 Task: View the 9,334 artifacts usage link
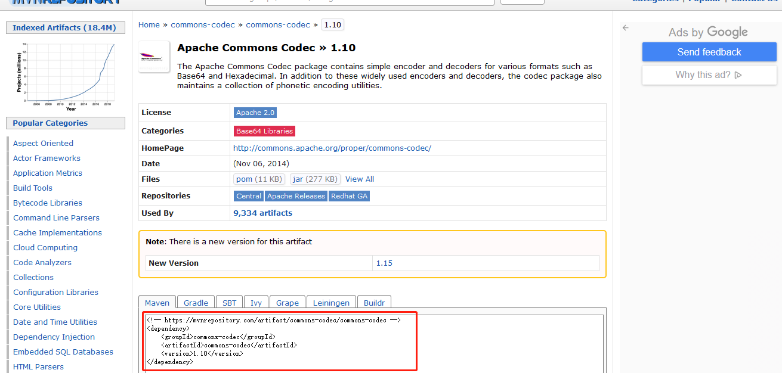click(263, 213)
